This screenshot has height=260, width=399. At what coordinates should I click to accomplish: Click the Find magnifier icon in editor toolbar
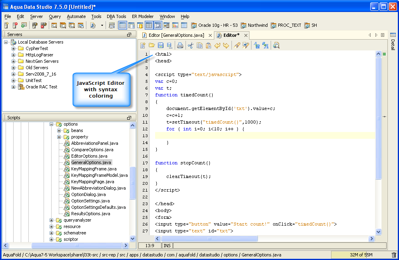[276, 46]
